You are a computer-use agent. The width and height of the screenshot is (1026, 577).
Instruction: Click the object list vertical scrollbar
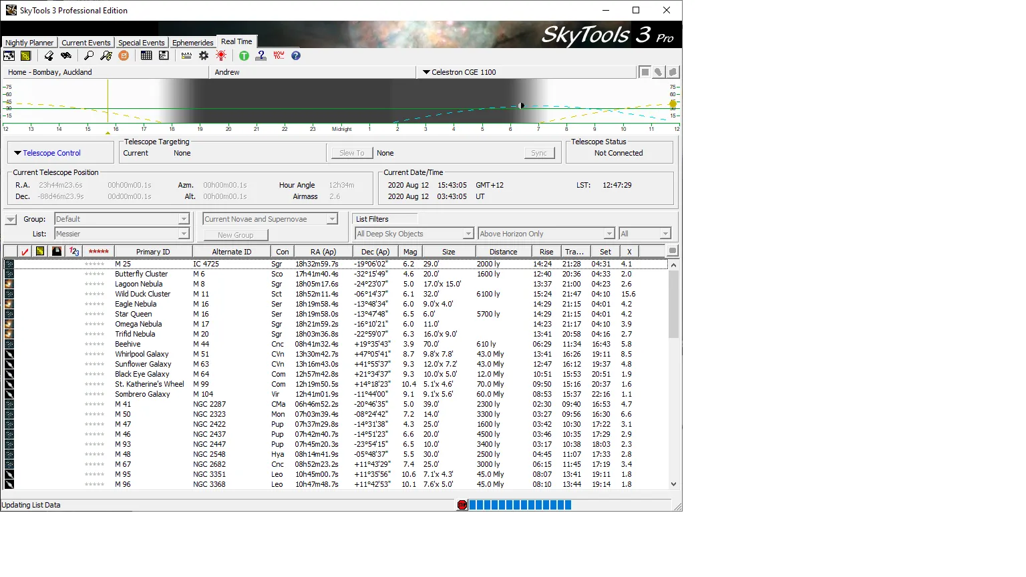(673, 375)
